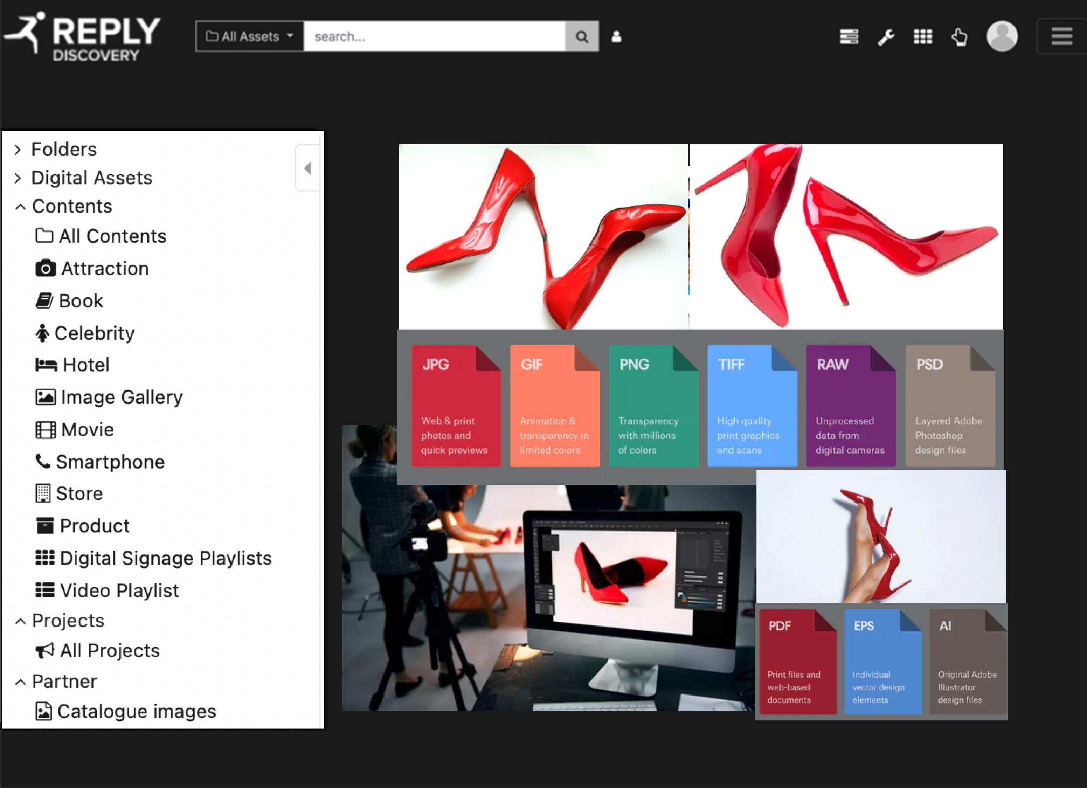Click the PSD file format card
The width and height of the screenshot is (1087, 788).
(950, 406)
